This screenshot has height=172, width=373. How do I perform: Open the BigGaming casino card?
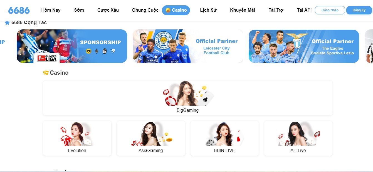188,98
